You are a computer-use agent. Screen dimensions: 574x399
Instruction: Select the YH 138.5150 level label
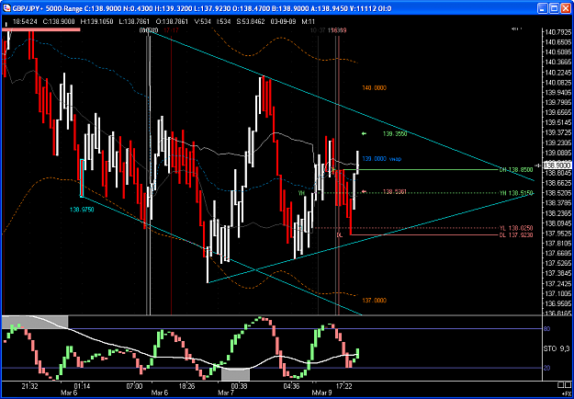coord(516,193)
